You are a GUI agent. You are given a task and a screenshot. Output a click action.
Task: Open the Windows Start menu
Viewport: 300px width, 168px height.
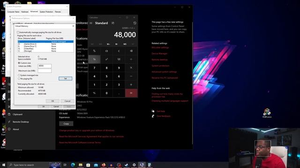pos(4,165)
